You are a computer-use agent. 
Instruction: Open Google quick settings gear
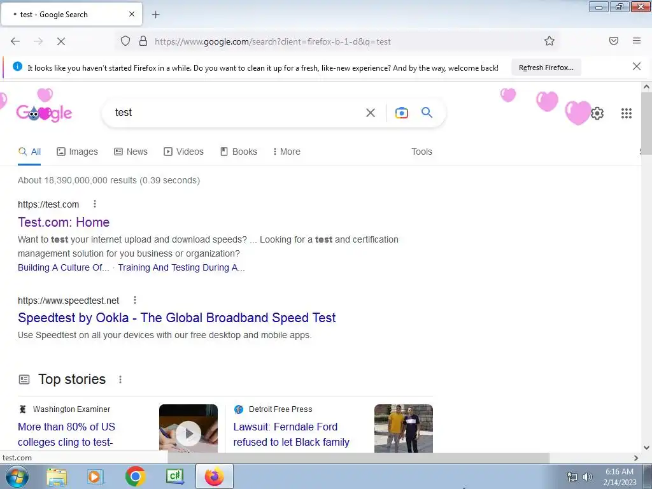click(597, 113)
